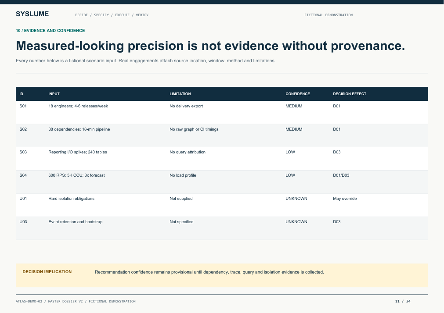Click the CONFIDENCE column header
444x313 pixels.
point(298,94)
